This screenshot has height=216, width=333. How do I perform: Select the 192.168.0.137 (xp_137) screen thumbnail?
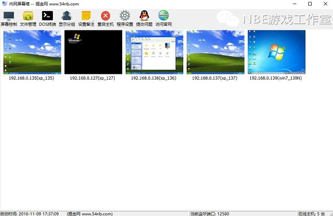coord(215,52)
